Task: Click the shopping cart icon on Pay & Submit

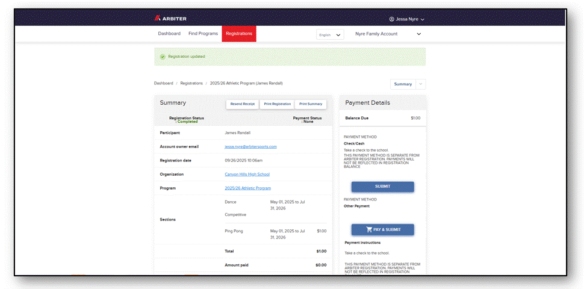Action: point(369,230)
